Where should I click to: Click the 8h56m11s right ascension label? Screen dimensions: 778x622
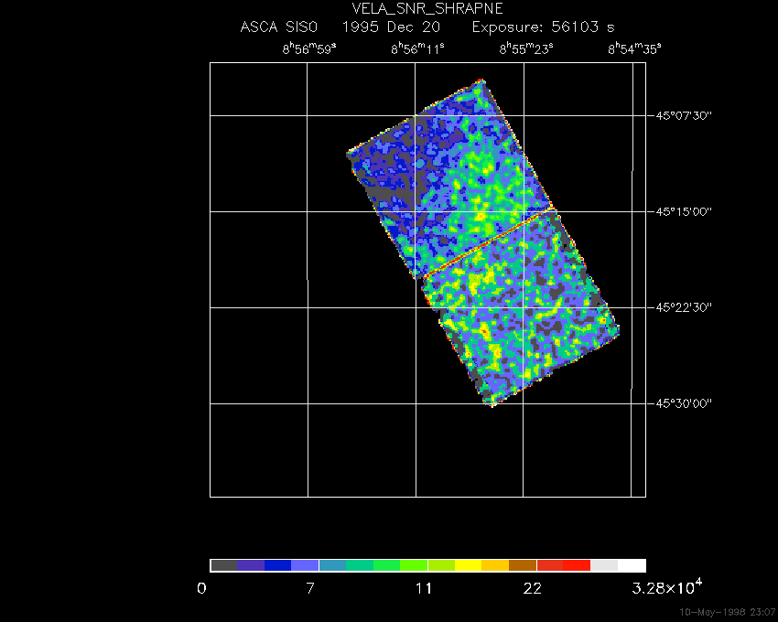[417, 49]
